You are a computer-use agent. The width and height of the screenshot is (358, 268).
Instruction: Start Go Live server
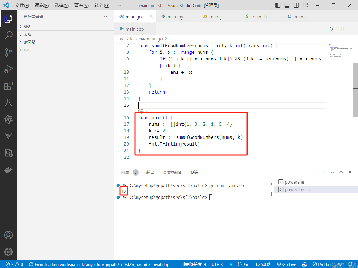coord(287,265)
